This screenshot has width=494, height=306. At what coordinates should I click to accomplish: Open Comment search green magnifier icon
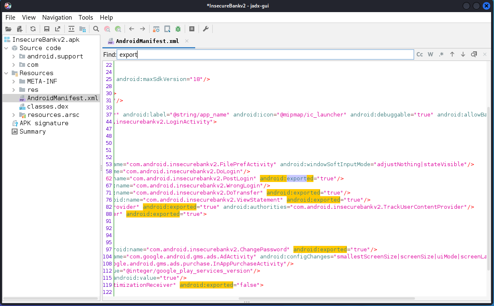pos(118,29)
